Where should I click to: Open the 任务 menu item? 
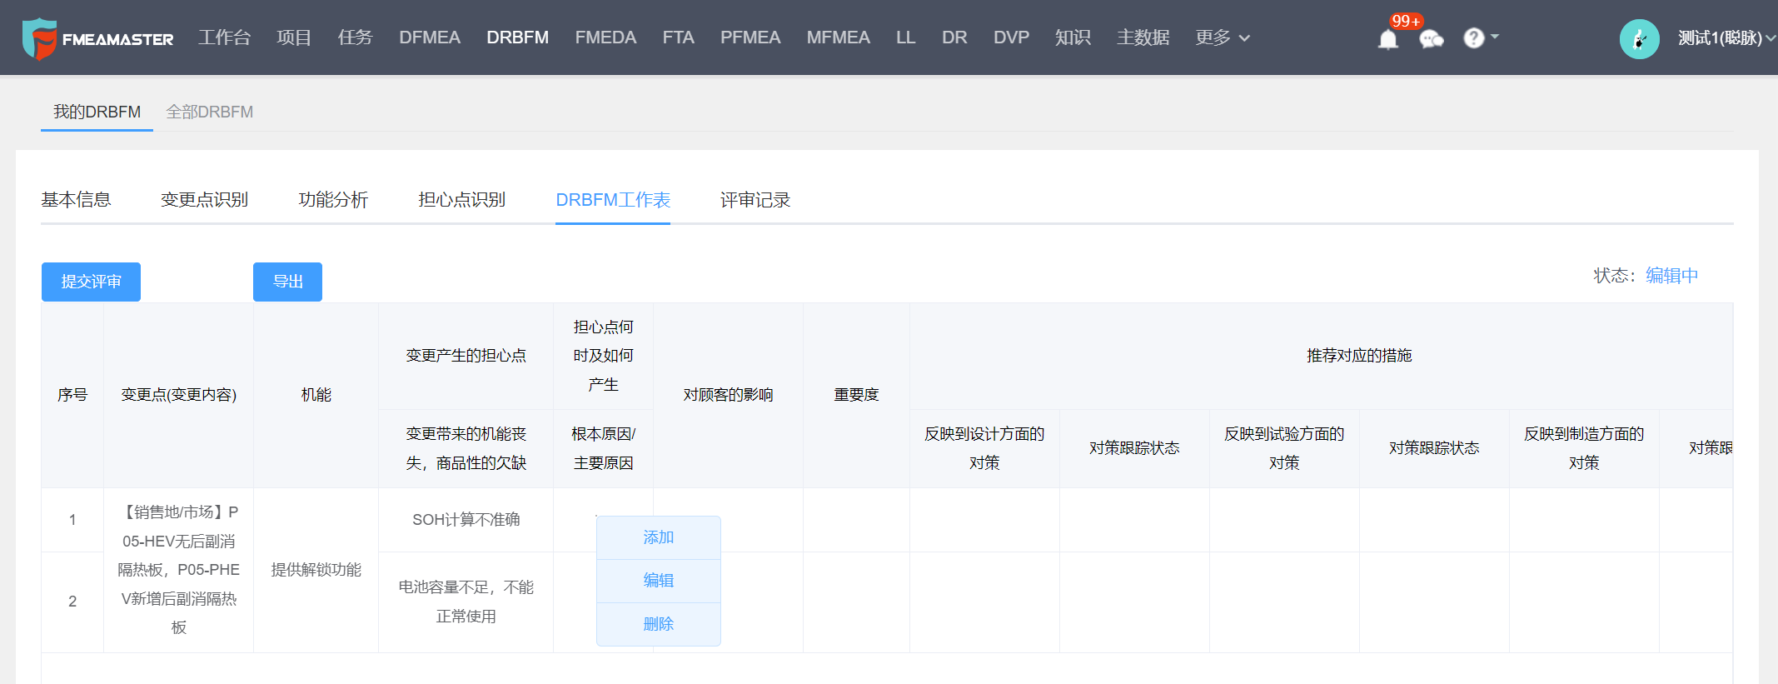point(355,37)
